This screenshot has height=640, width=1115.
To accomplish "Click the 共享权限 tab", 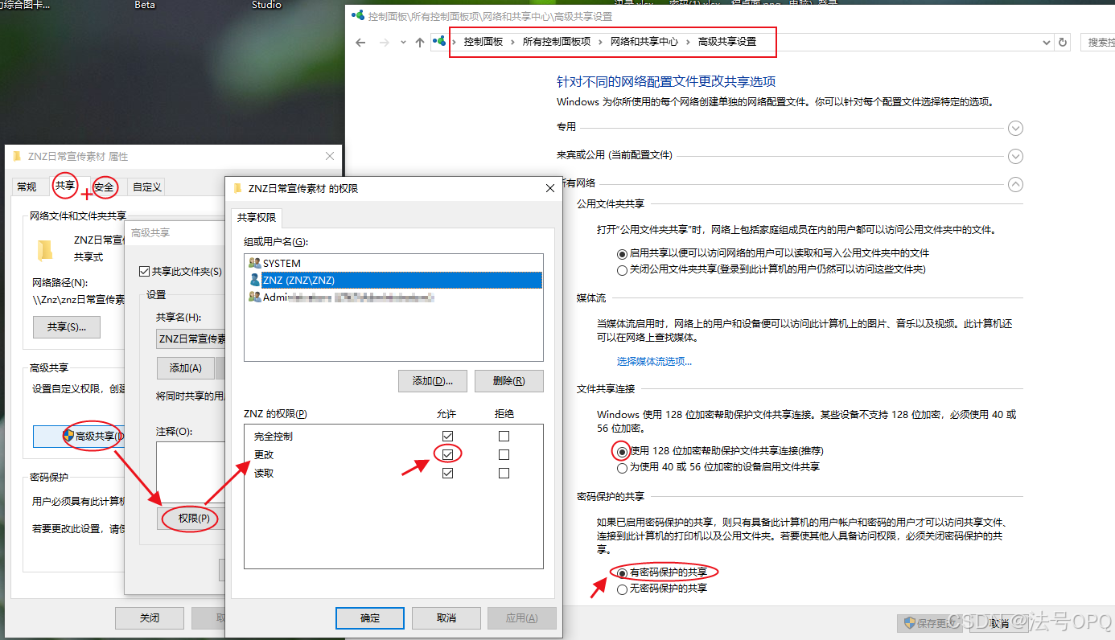I will coord(257,218).
